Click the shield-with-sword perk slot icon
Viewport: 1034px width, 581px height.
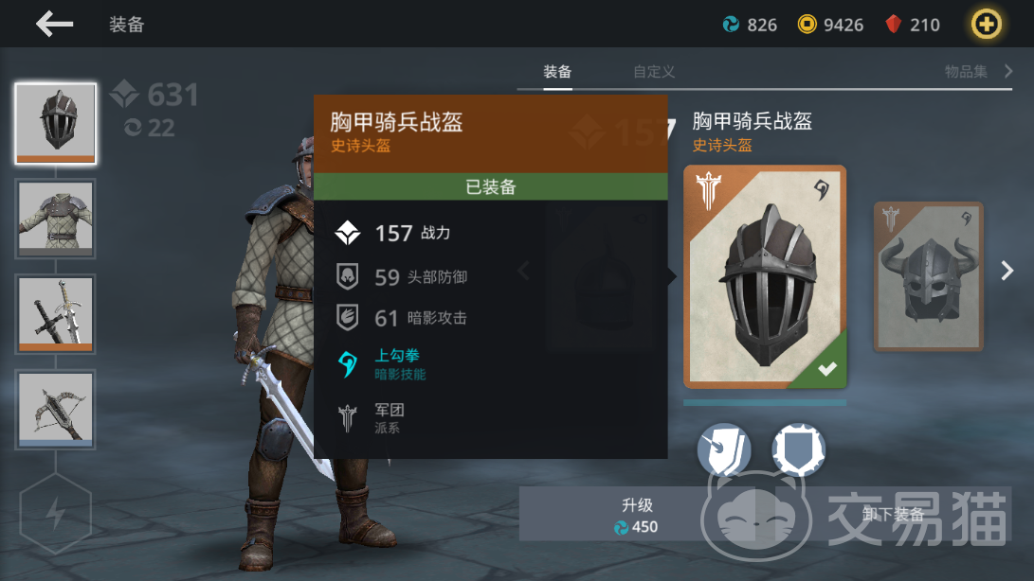tap(724, 449)
